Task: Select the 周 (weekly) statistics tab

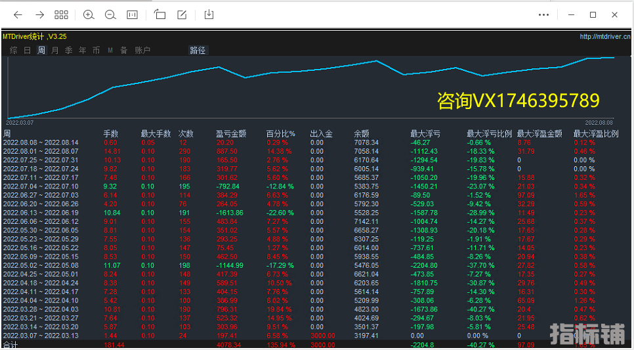Action: [41, 50]
